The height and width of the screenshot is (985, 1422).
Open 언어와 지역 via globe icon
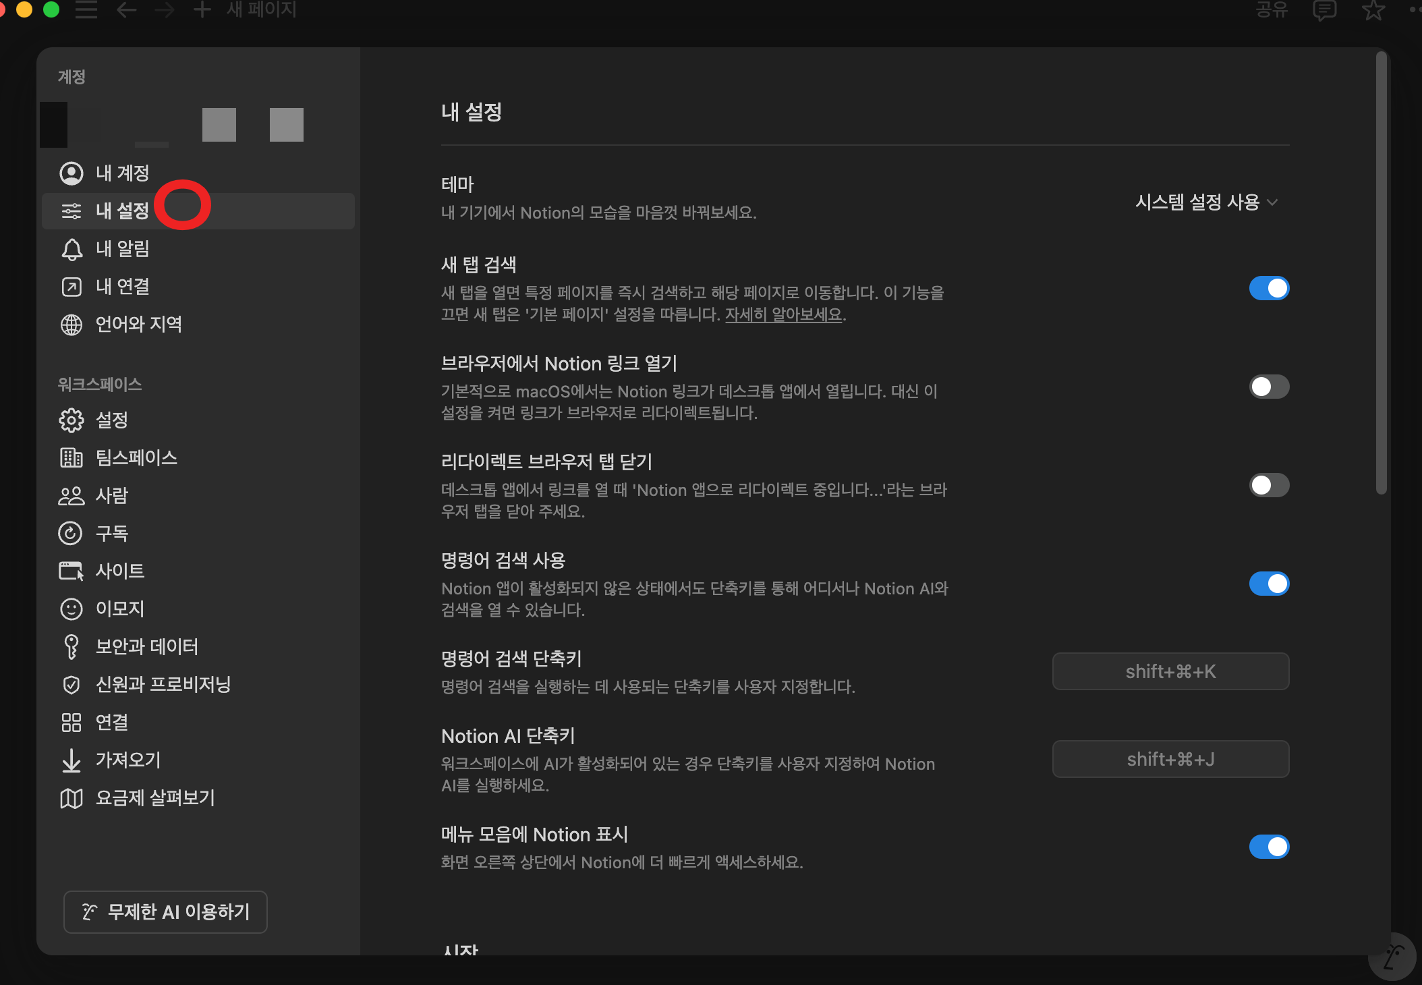point(72,325)
